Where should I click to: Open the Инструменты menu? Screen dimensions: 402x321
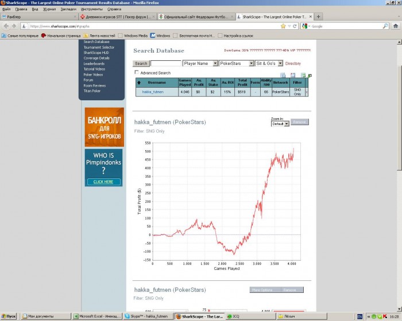tap(91, 9)
